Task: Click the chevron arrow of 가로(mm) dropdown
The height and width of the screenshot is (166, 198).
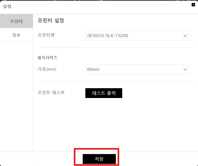Action: (185, 70)
